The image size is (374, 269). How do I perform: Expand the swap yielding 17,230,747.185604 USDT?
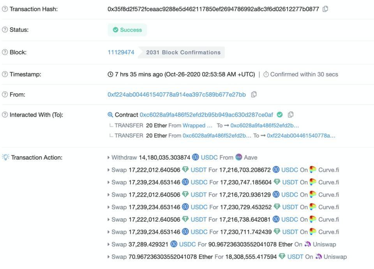(x=109, y=182)
